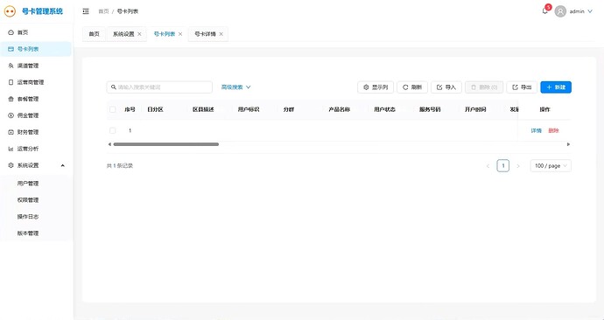Click the admin user avatar
This screenshot has height=320, width=604.
coord(560,11)
